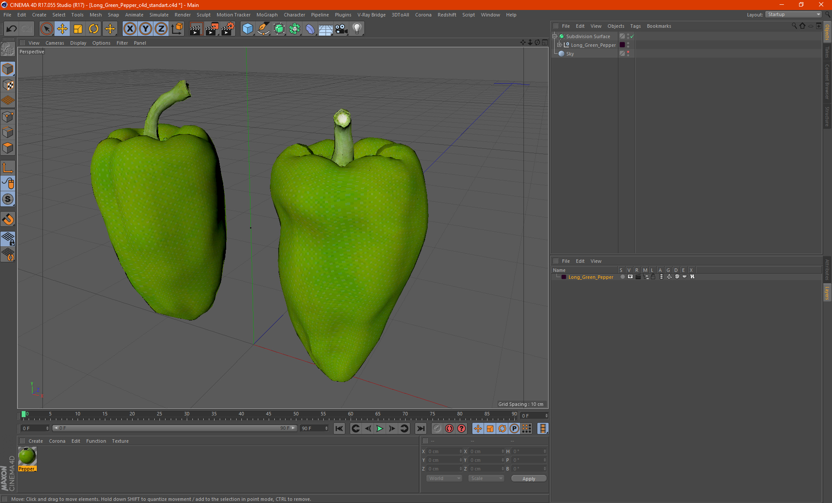Toggle Subdivision Surface enable checkmark
This screenshot has width=832, height=503.
tap(632, 36)
